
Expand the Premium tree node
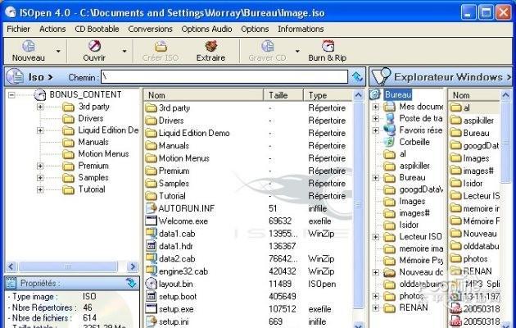point(40,166)
